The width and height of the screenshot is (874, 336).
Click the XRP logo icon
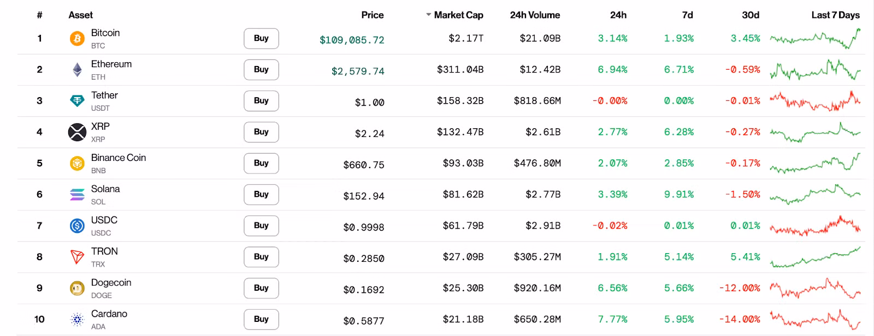tap(77, 132)
